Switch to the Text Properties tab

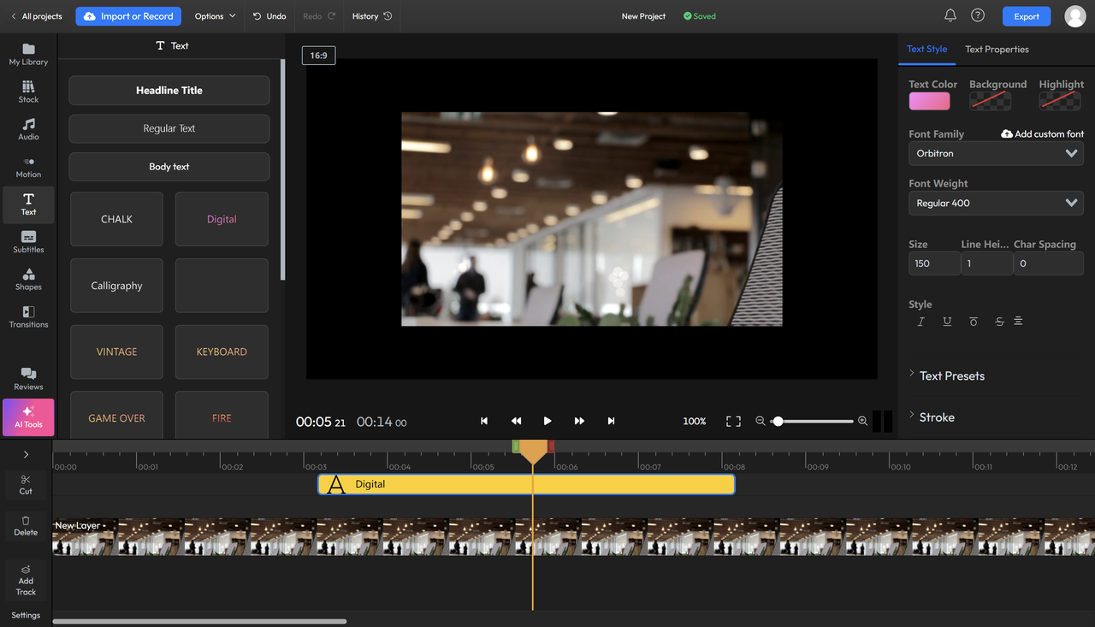997,49
